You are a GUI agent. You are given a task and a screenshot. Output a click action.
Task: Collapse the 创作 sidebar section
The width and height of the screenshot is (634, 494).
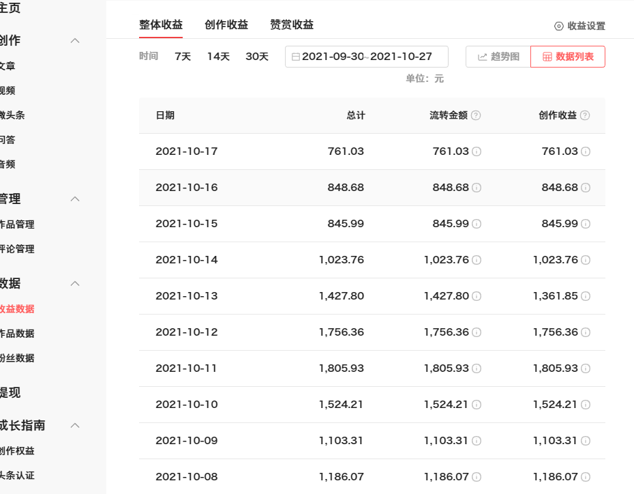pos(76,40)
